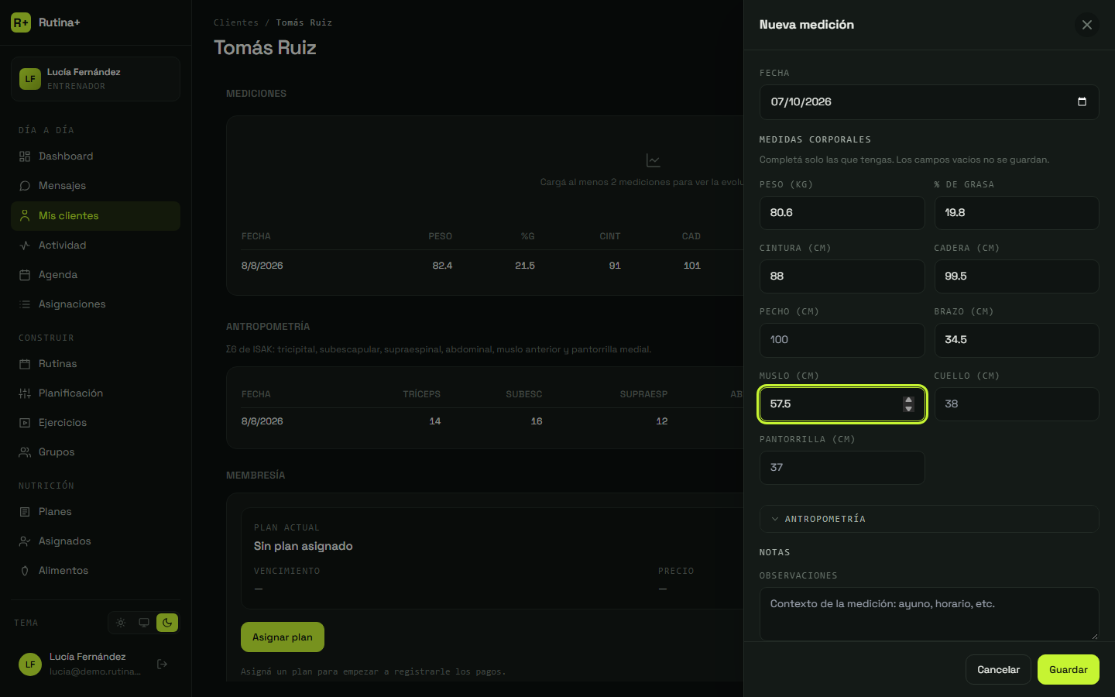Click the Observaciones notes textarea
This screenshot has height=697, width=1115.
click(929, 614)
